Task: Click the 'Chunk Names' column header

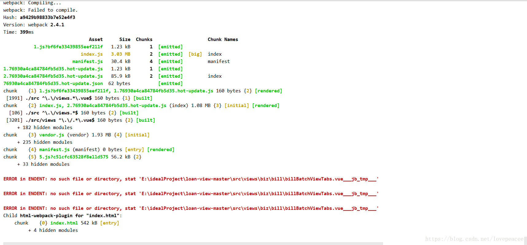Action: [x=223, y=39]
